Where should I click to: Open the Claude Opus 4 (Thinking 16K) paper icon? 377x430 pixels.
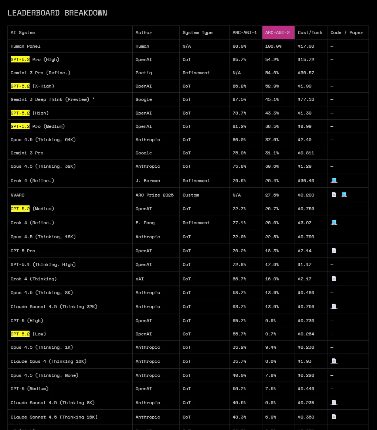tap(334, 361)
